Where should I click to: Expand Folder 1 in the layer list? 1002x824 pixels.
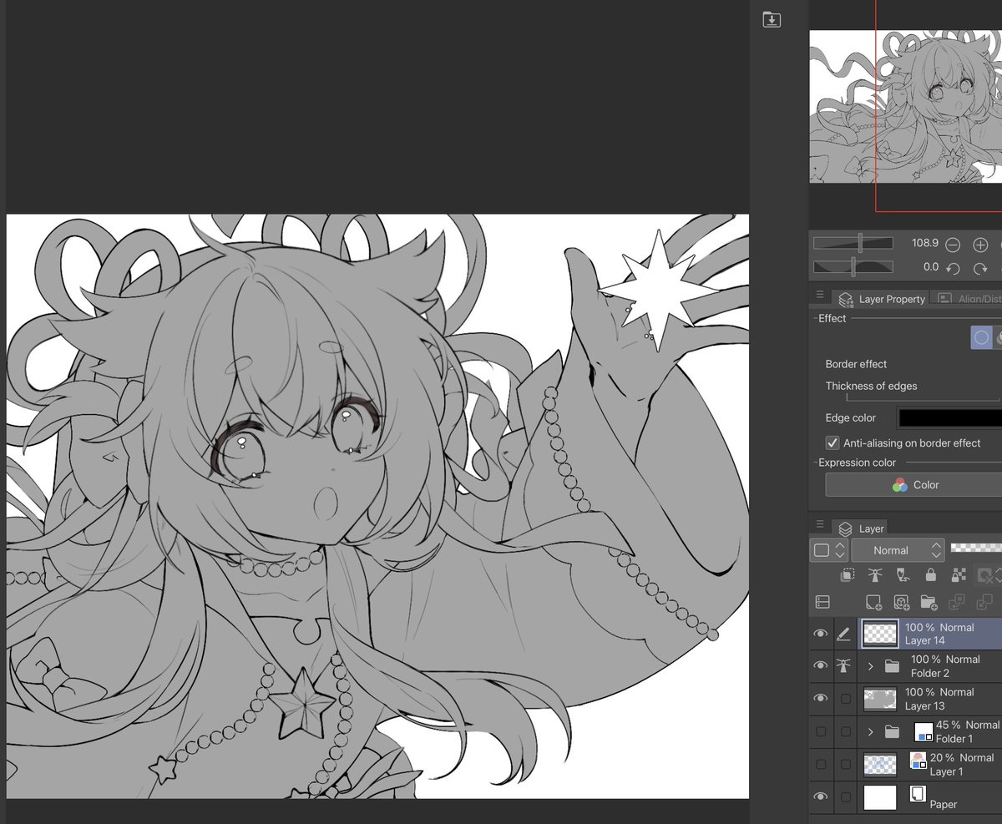click(870, 732)
